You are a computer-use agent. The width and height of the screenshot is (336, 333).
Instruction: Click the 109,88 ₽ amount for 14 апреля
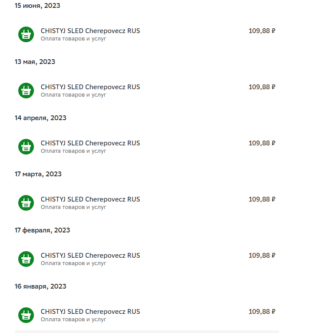[262, 143]
